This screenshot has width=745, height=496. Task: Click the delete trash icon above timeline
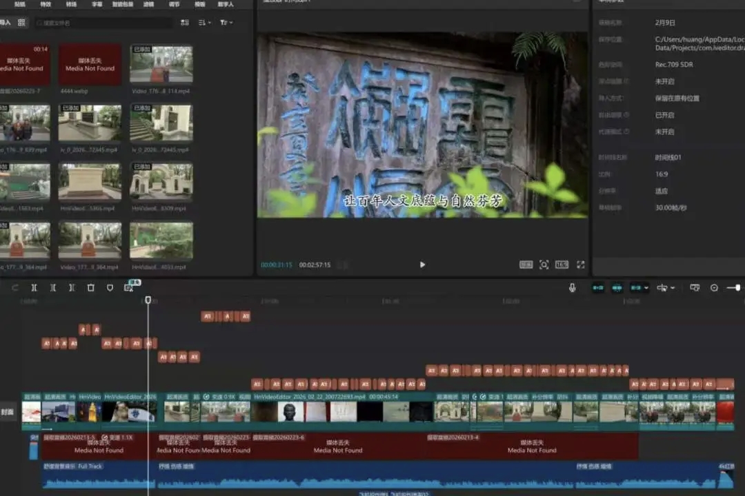point(90,288)
